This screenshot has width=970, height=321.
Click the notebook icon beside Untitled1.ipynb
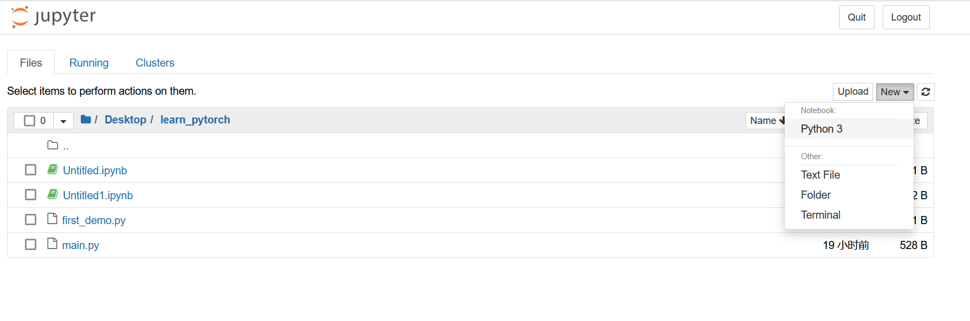tap(52, 194)
